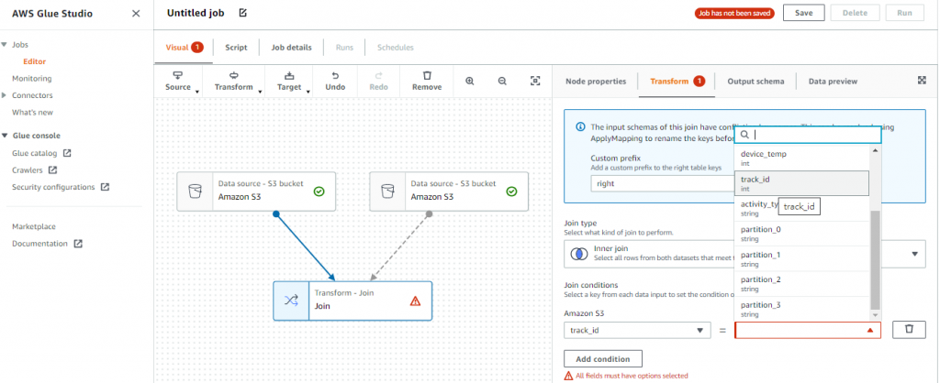Screen dimensions: 940x383
Task: Choose partition_3 from the key list
Action: [802, 308]
